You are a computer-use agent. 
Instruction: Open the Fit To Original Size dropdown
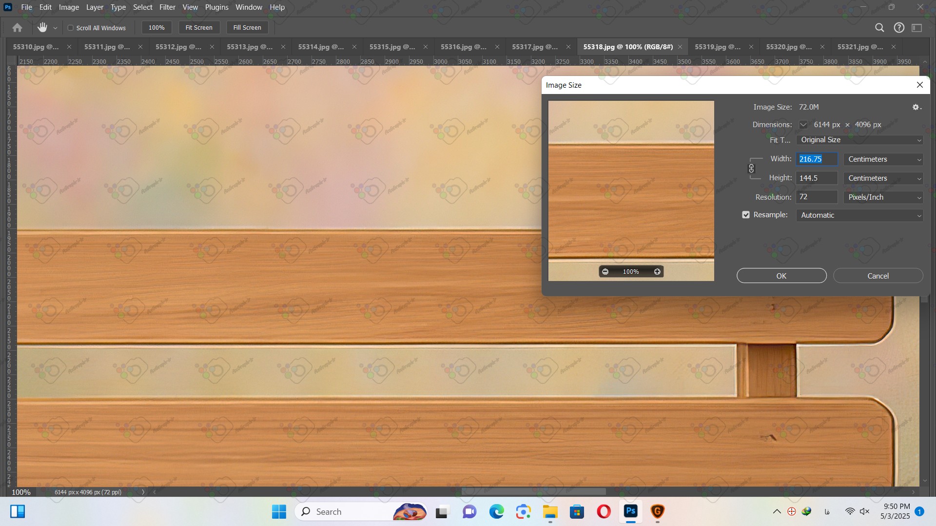pyautogui.click(x=860, y=140)
